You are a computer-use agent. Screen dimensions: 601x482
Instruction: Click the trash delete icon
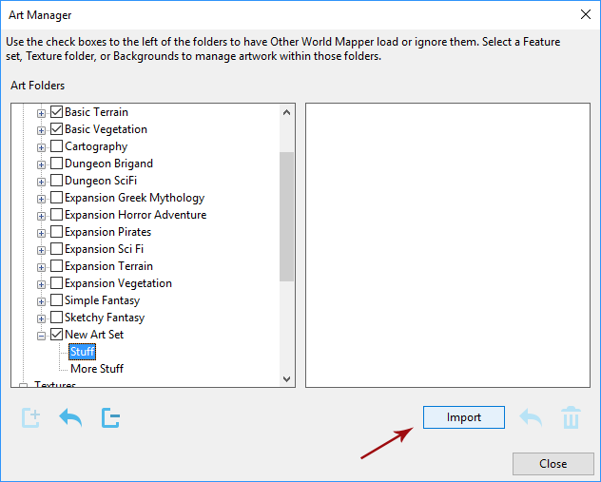pyautogui.click(x=571, y=417)
